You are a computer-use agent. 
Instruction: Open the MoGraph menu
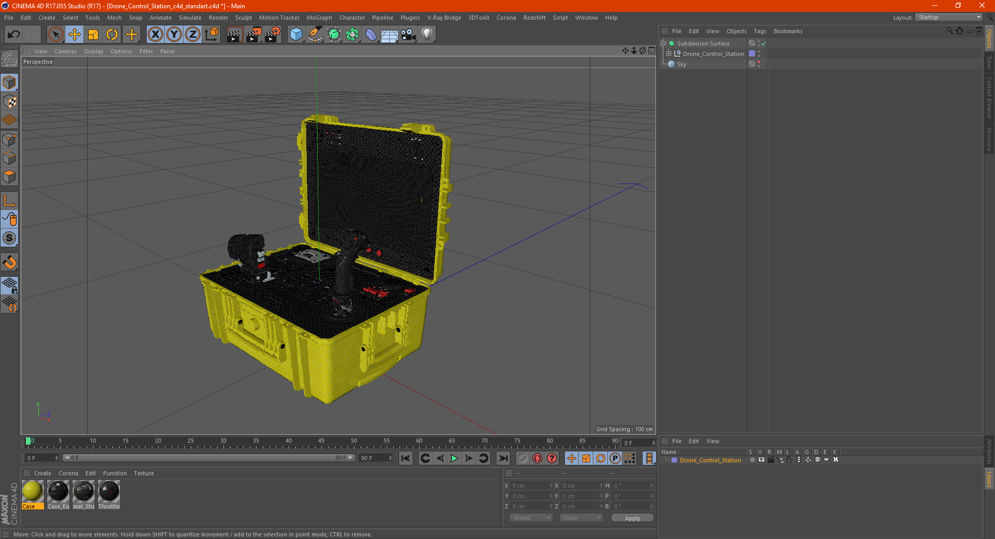(x=319, y=18)
